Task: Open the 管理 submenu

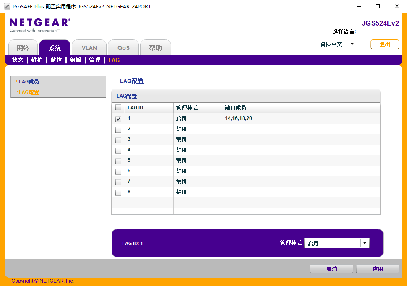Action: click(x=95, y=60)
